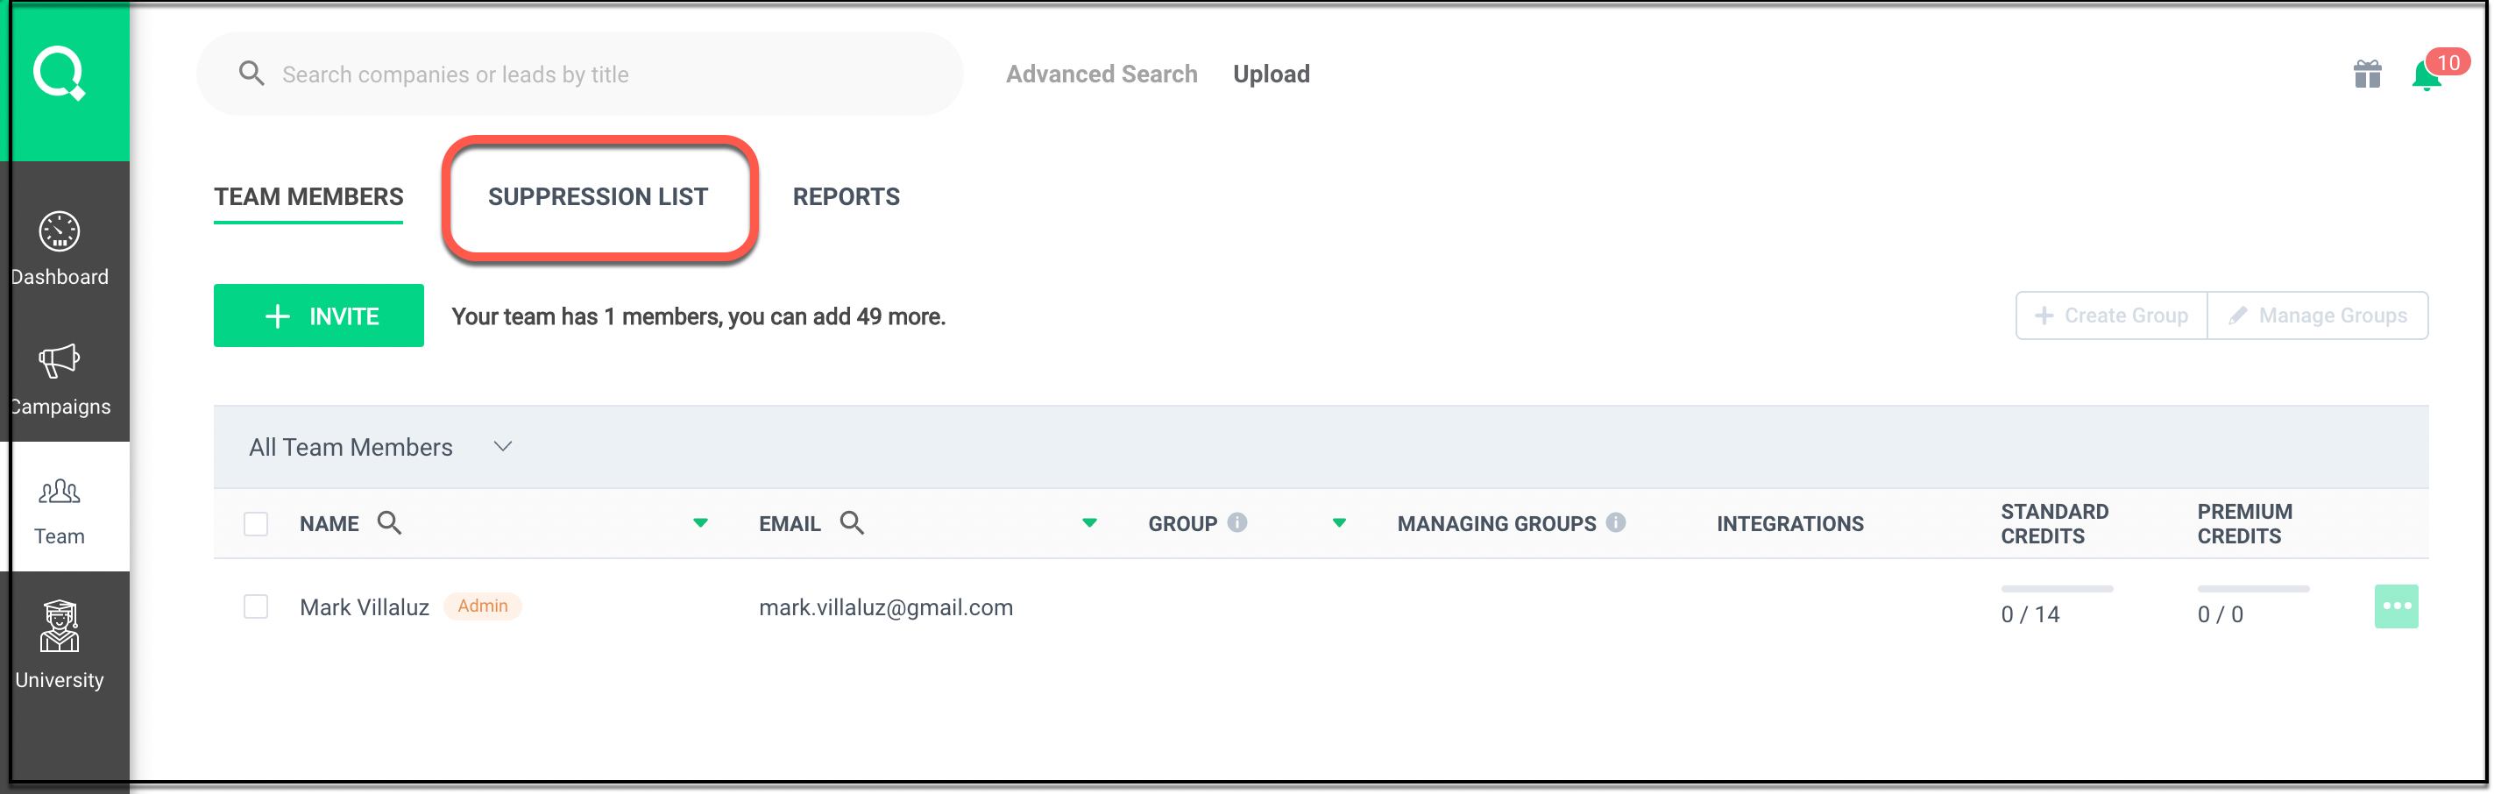Open the Email column filter arrow
The width and height of the screenshot is (2494, 794).
(x=1089, y=523)
